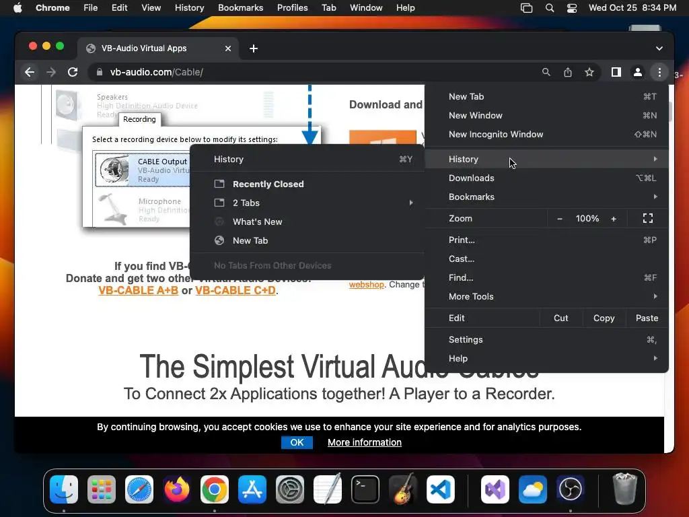
Task: Click Paste in the Edit row
Action: coord(647,318)
